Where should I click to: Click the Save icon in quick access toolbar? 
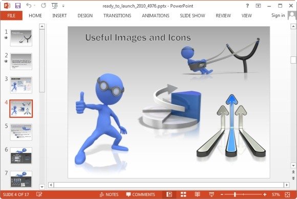[x=18, y=6]
